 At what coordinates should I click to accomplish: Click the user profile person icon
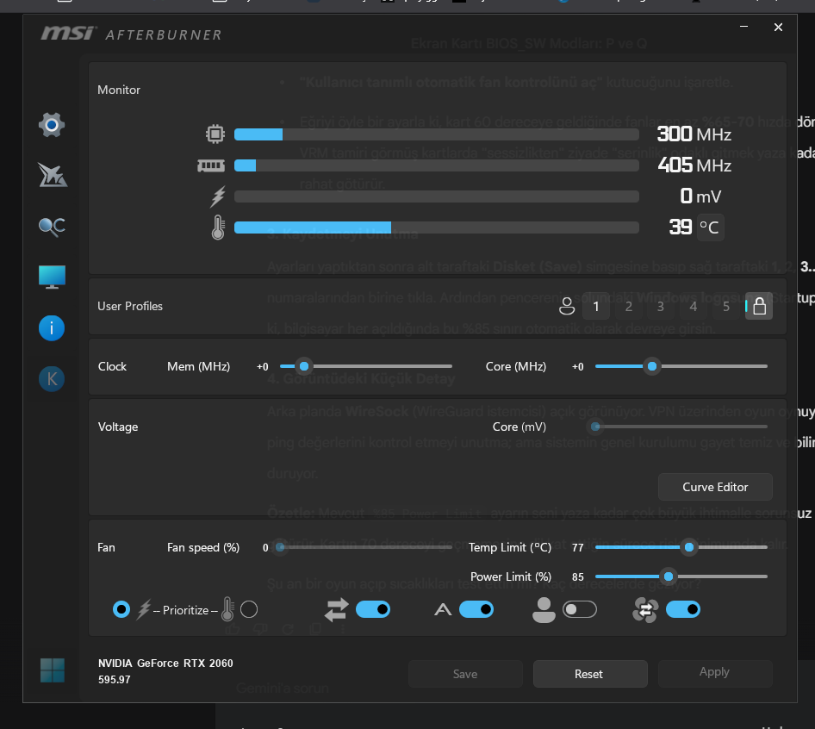pos(567,306)
